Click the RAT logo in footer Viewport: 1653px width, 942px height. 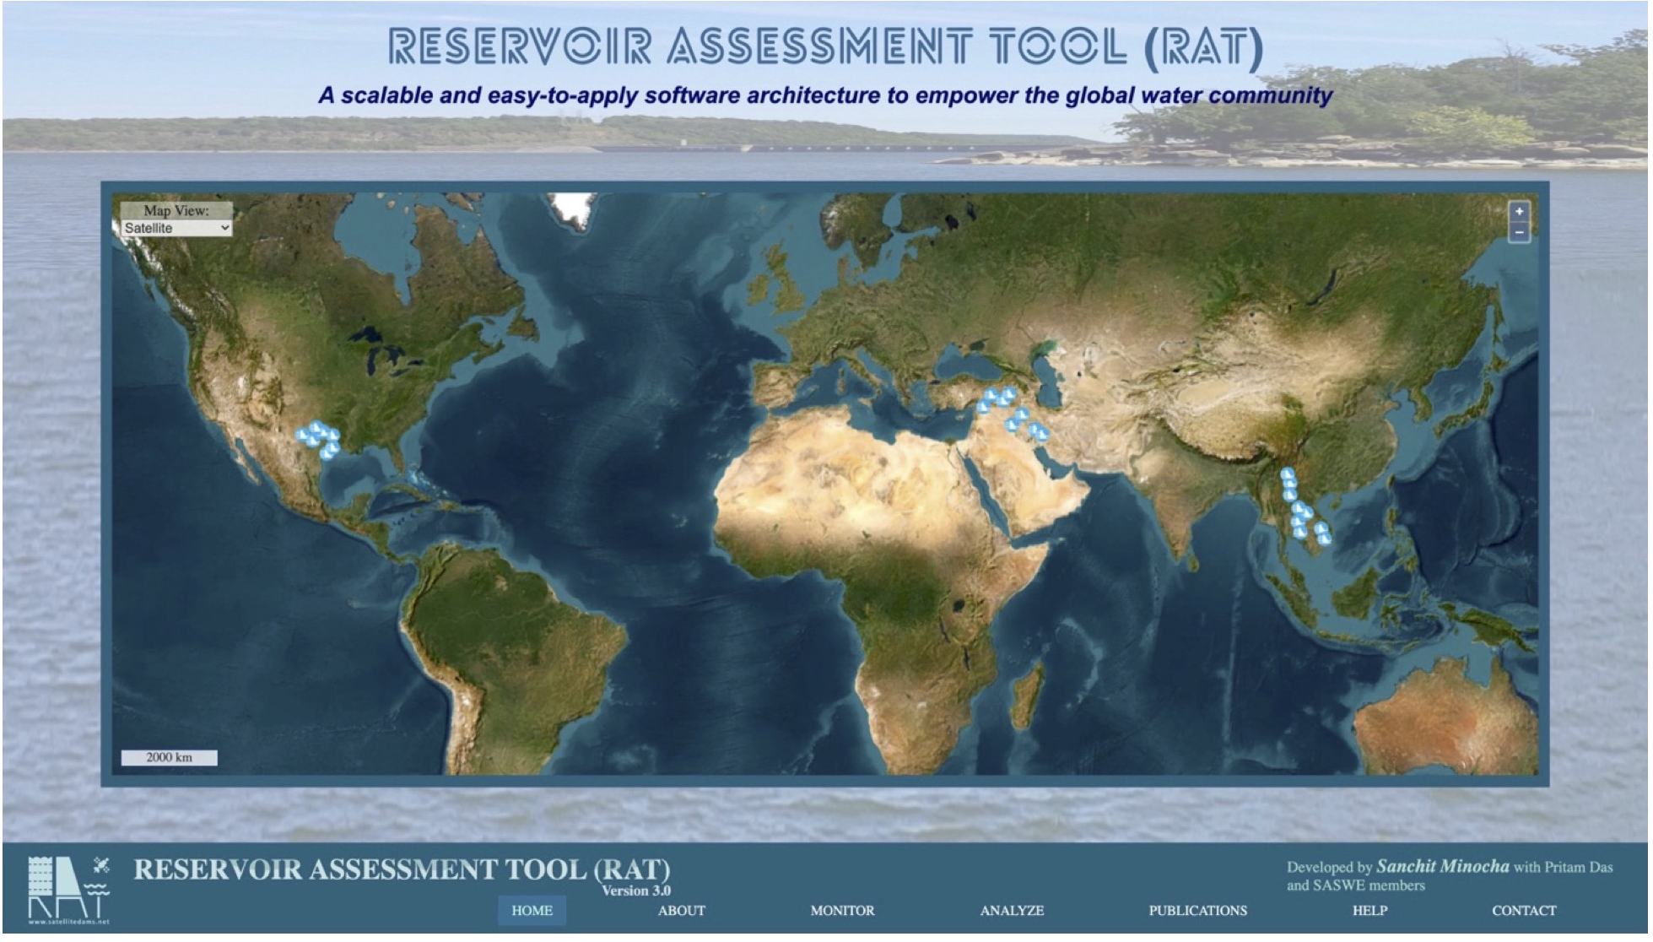click(68, 891)
